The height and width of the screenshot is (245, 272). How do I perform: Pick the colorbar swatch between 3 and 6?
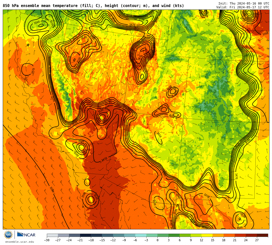tap(174, 235)
